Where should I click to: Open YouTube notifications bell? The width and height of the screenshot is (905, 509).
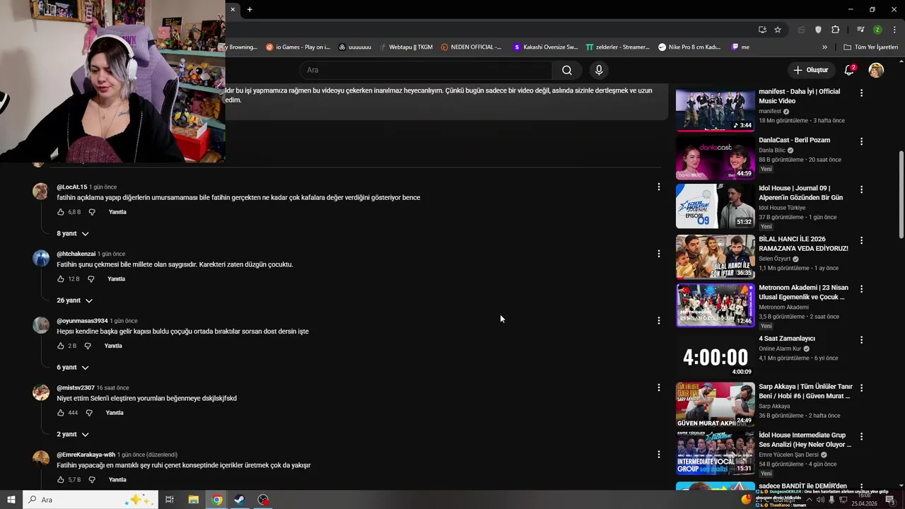850,70
